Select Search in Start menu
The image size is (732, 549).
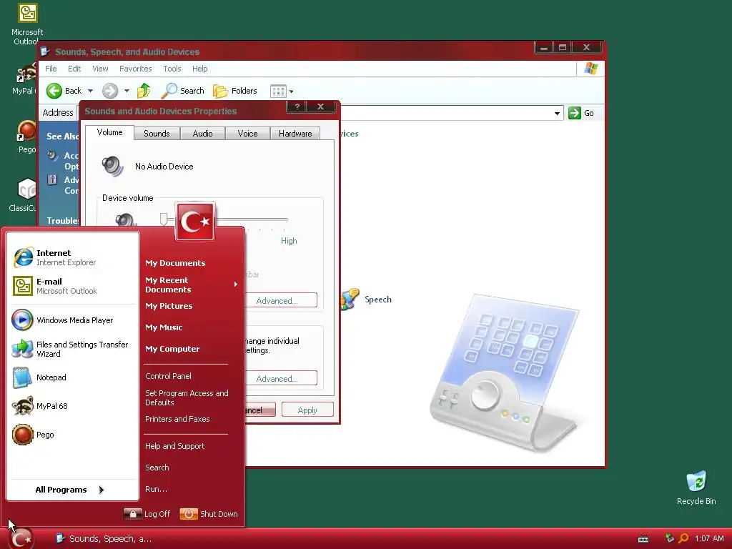[157, 468]
